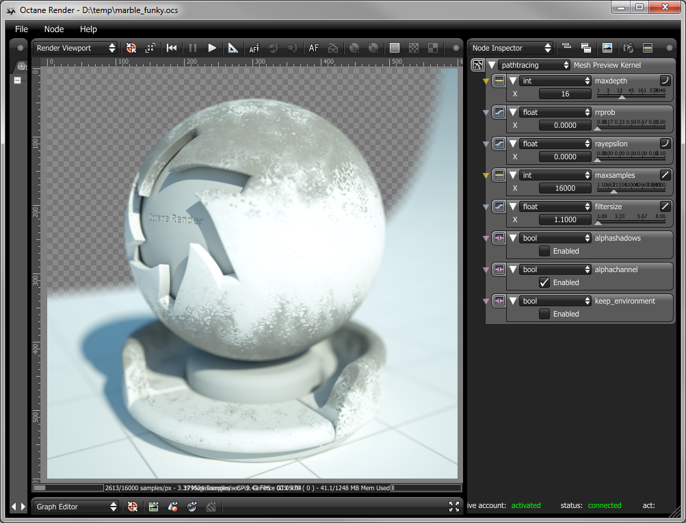Toggle the 3D stereo glasses icon

pyautogui.click(x=333, y=48)
